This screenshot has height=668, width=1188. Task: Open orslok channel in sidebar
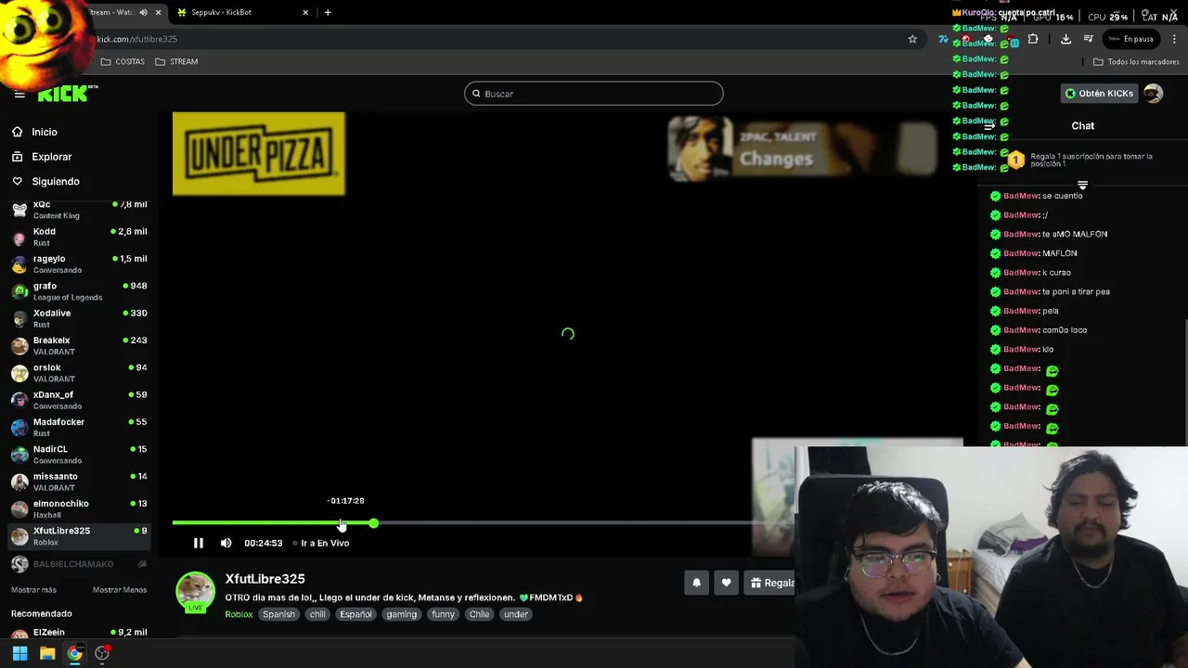79,372
